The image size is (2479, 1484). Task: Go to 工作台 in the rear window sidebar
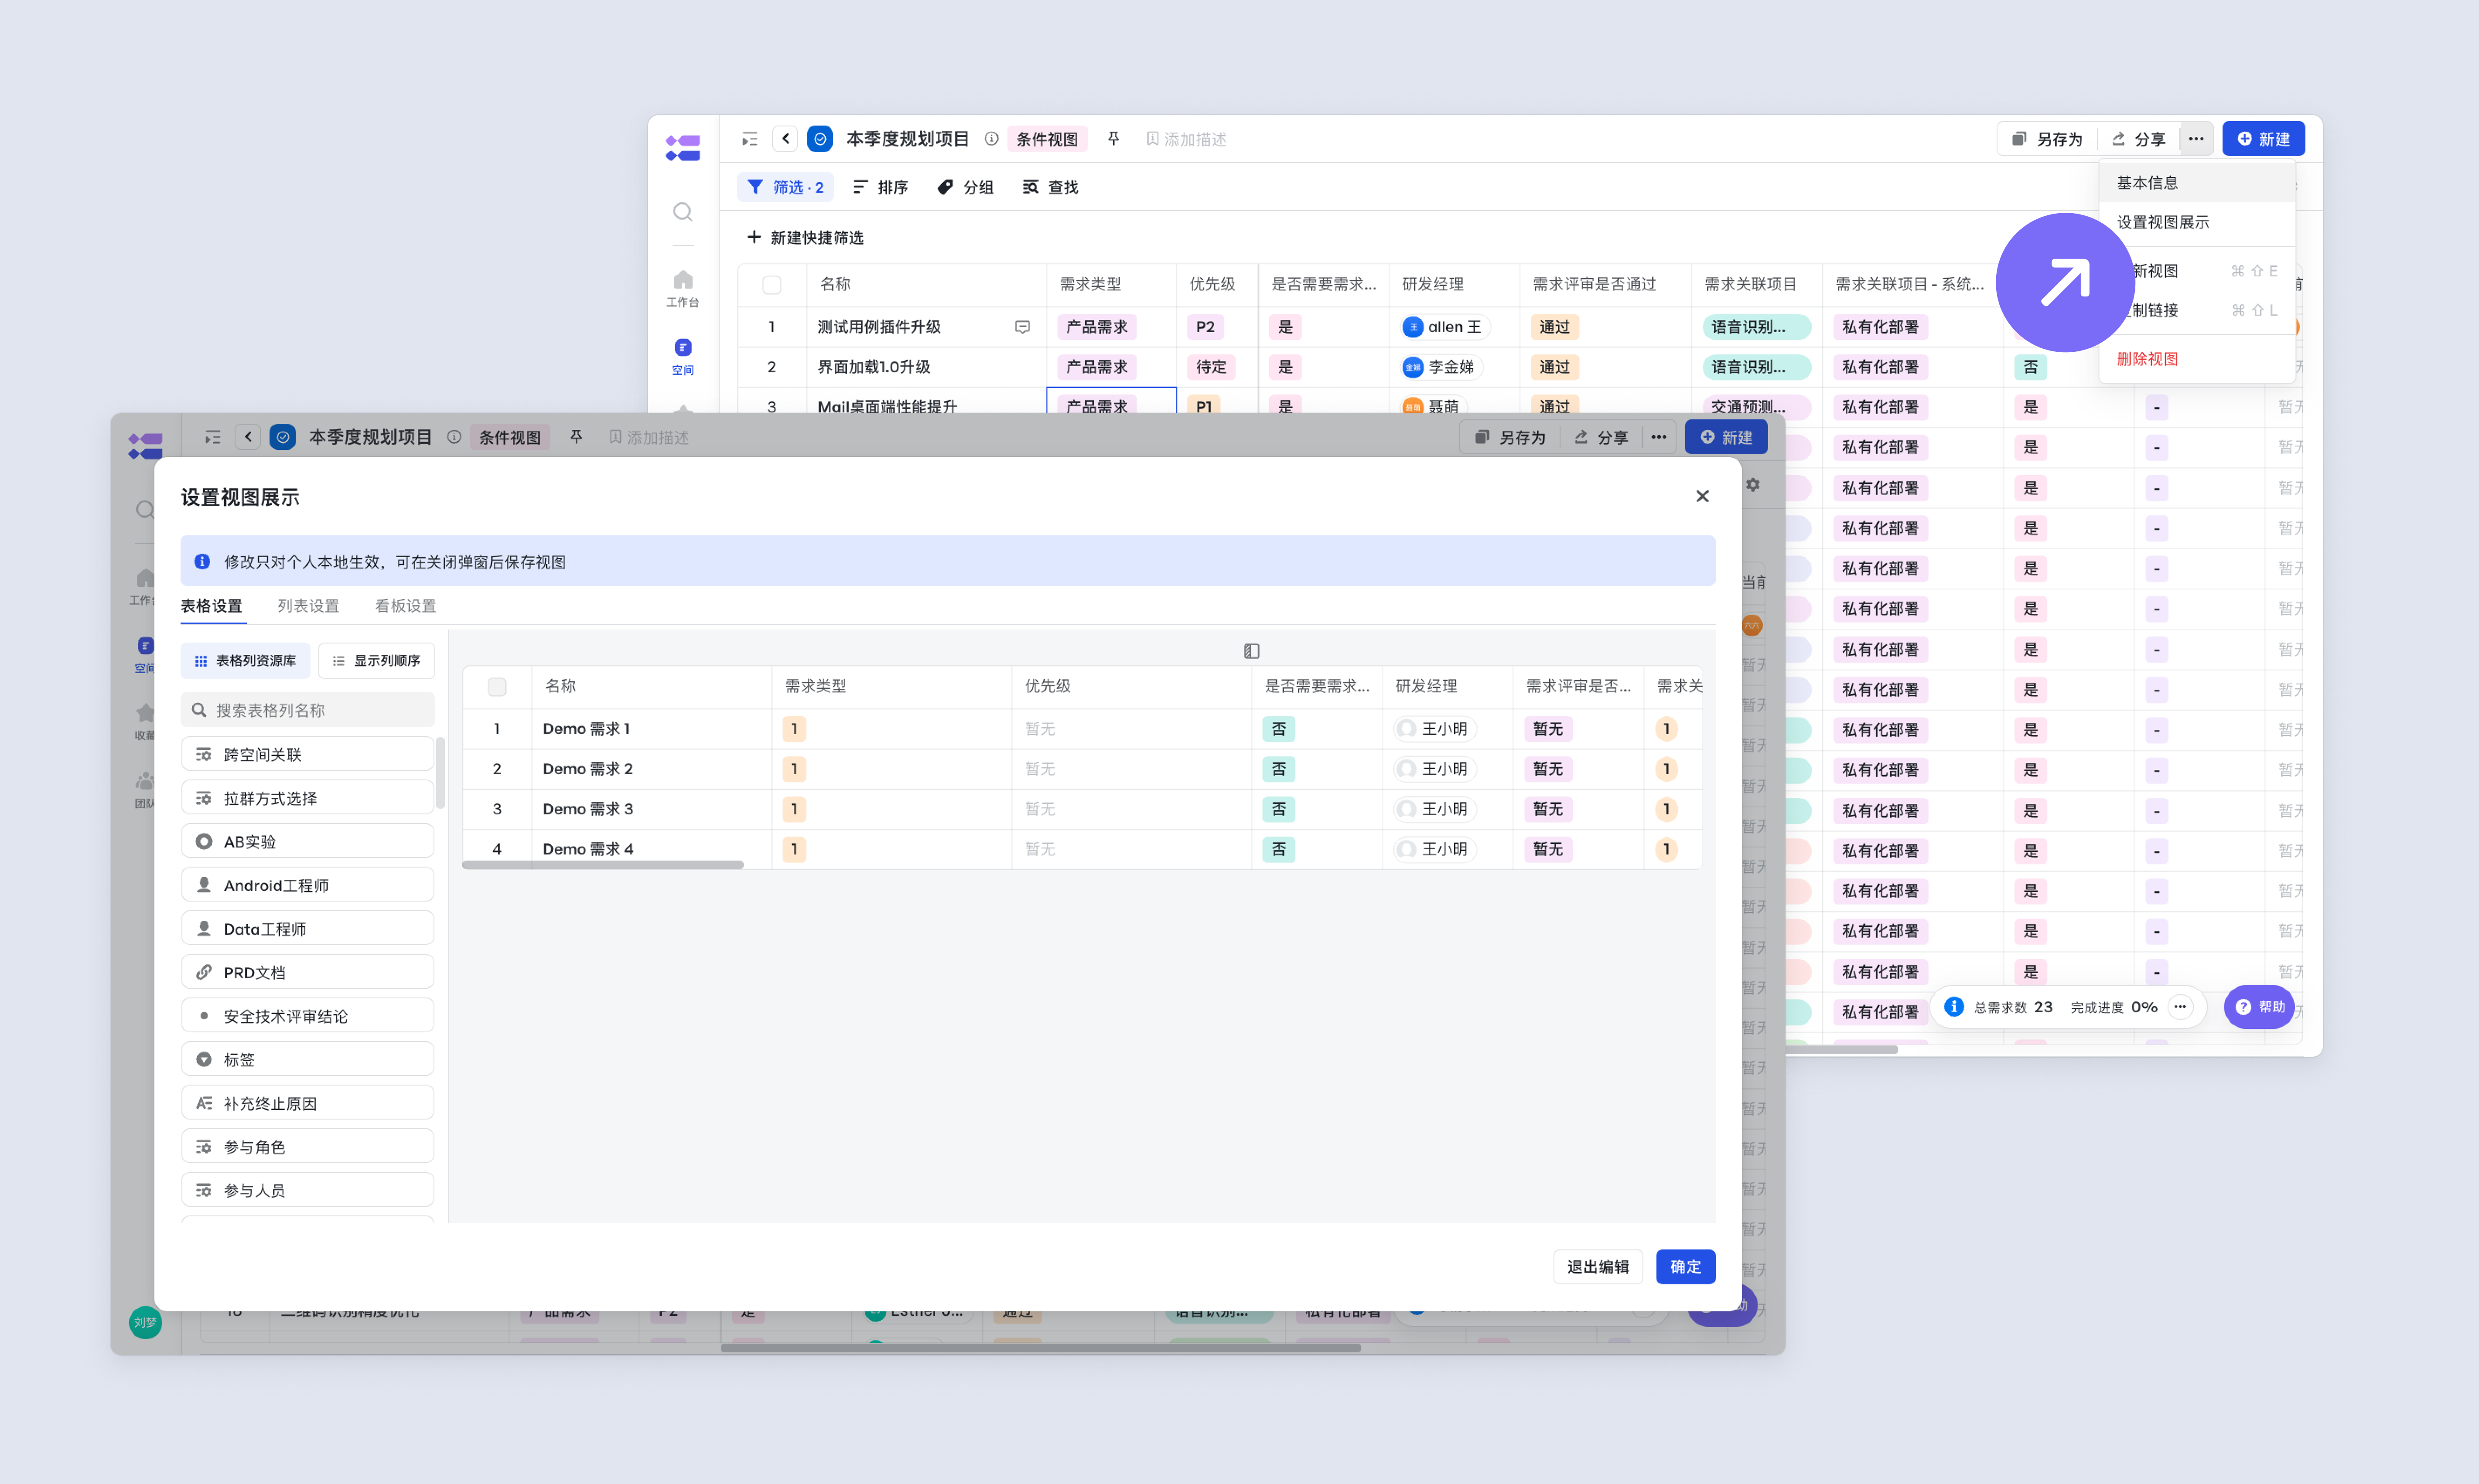point(683,288)
